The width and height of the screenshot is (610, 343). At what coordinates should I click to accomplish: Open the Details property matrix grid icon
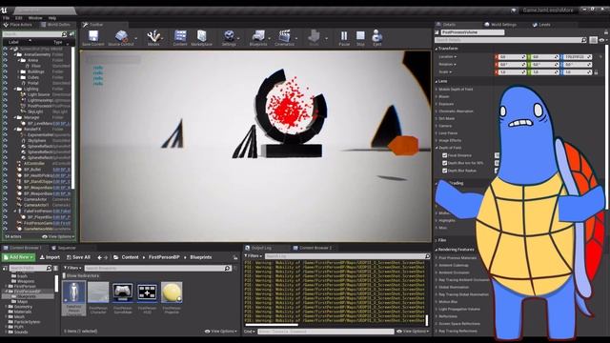coord(593,40)
